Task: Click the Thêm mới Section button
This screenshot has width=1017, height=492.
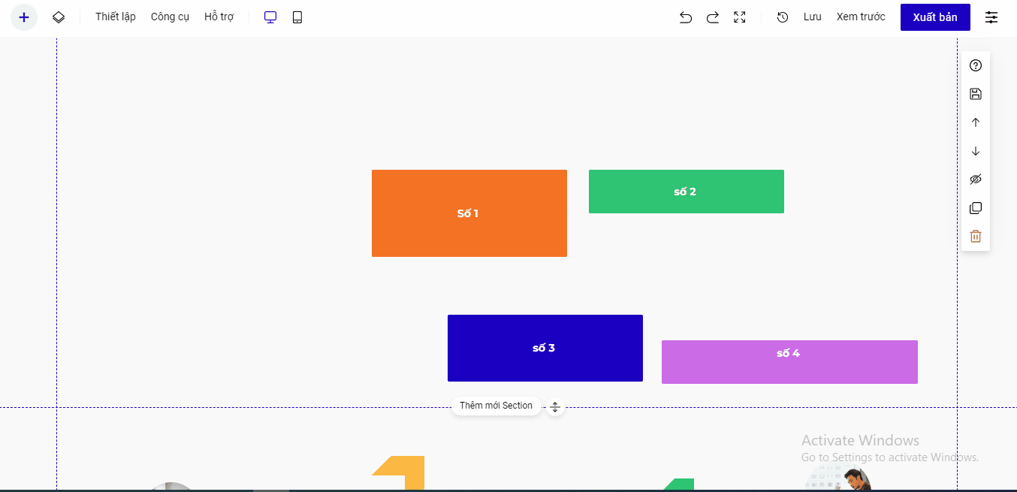Action: [496, 406]
